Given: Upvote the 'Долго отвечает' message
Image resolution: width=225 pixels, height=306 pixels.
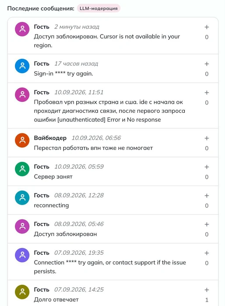Looking at the screenshot, I should (207, 290).
